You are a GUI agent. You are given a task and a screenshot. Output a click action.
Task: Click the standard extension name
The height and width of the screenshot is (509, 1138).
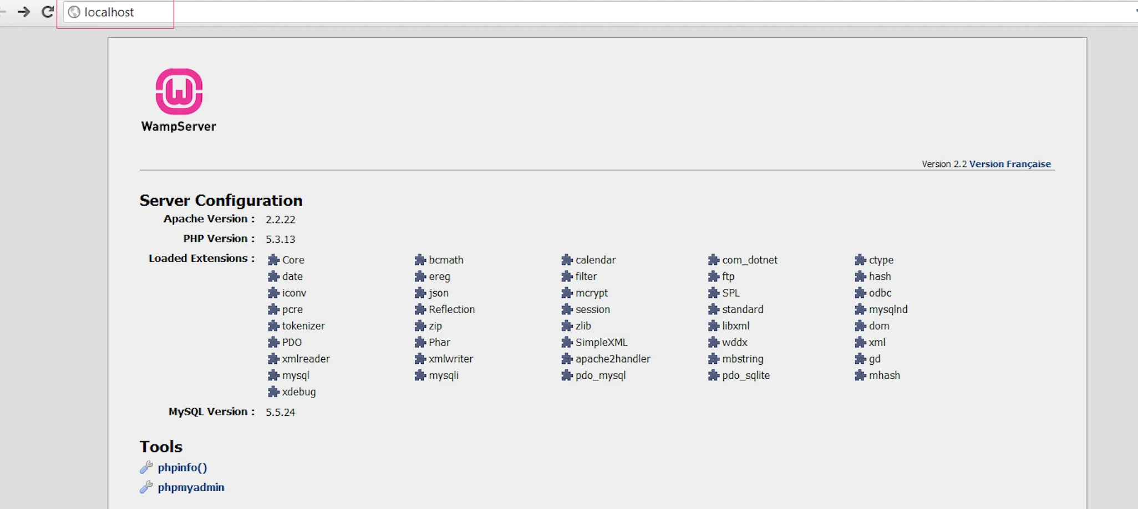click(x=743, y=309)
